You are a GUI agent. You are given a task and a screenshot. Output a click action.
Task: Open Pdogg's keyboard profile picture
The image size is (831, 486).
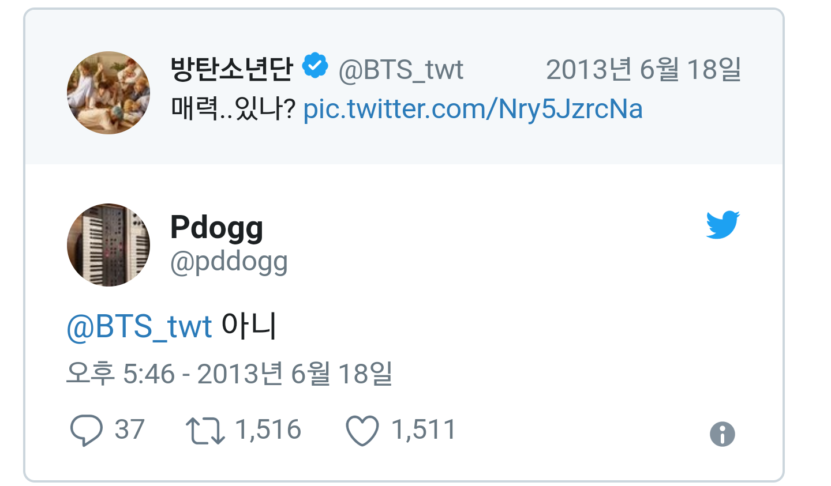click(108, 245)
